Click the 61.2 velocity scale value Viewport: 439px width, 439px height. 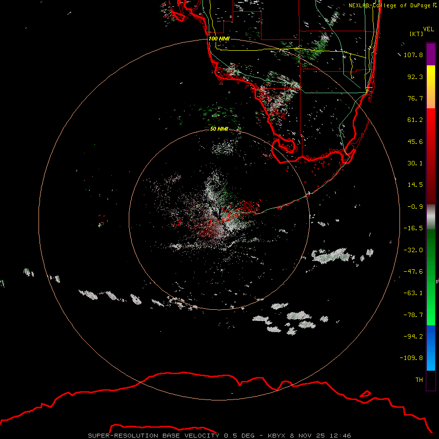coord(415,120)
